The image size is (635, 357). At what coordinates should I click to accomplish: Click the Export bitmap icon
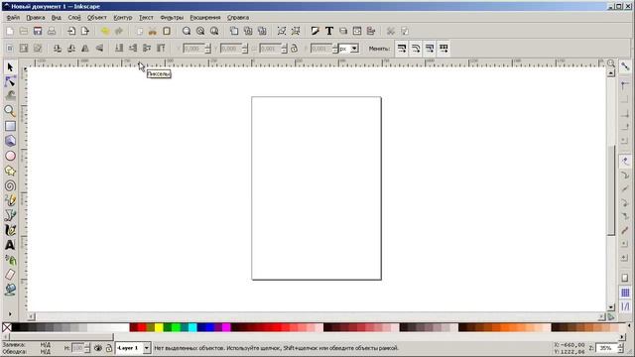[x=85, y=31]
